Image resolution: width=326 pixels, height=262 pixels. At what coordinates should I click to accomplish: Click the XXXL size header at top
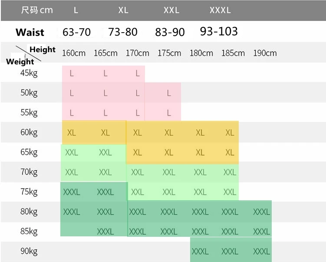coord(220,10)
